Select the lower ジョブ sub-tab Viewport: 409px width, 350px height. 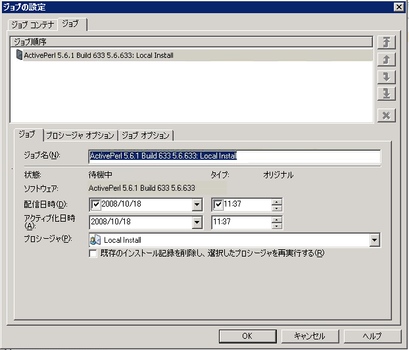click(28, 134)
